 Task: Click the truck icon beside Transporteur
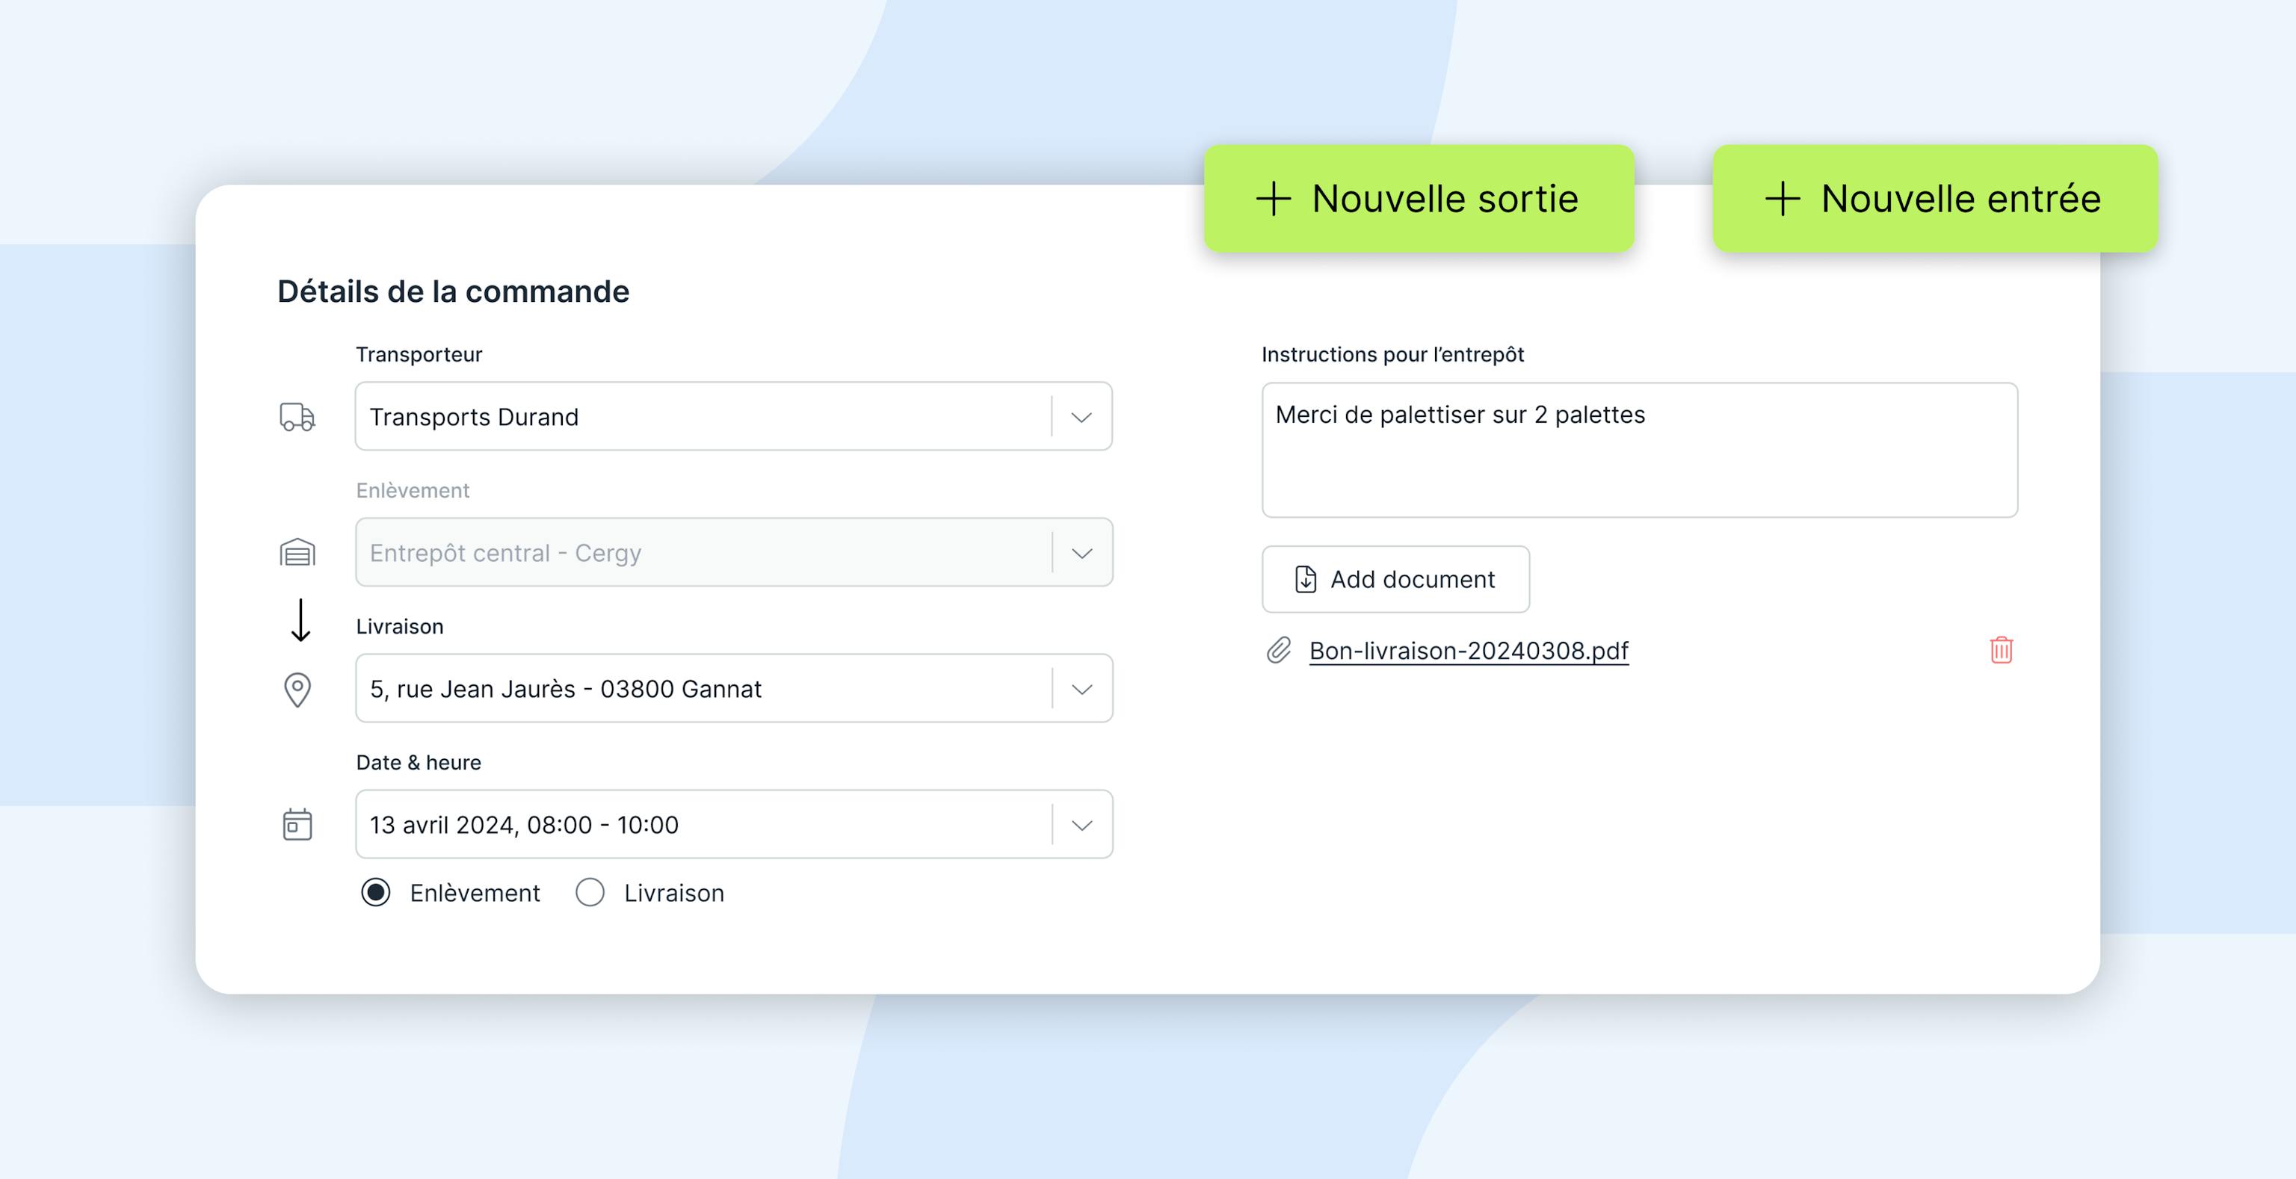pyautogui.click(x=297, y=417)
